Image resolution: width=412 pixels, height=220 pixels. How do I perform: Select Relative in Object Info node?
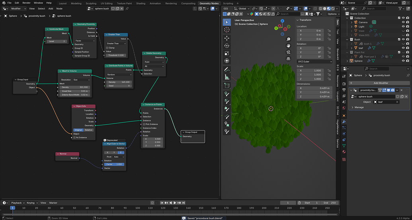(x=88, y=130)
